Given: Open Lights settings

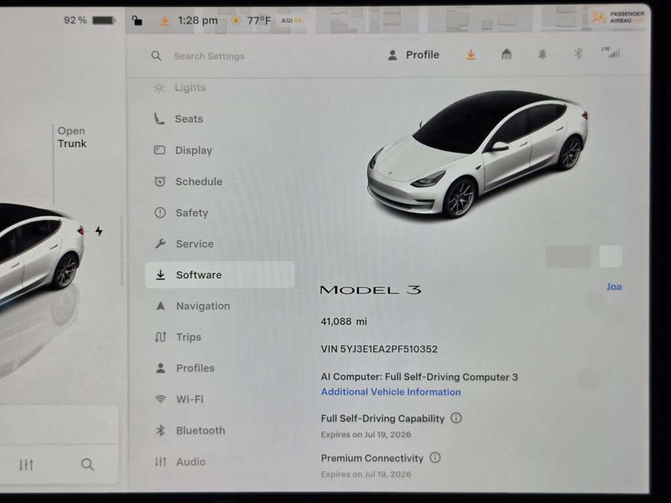Looking at the screenshot, I should click(180, 88).
